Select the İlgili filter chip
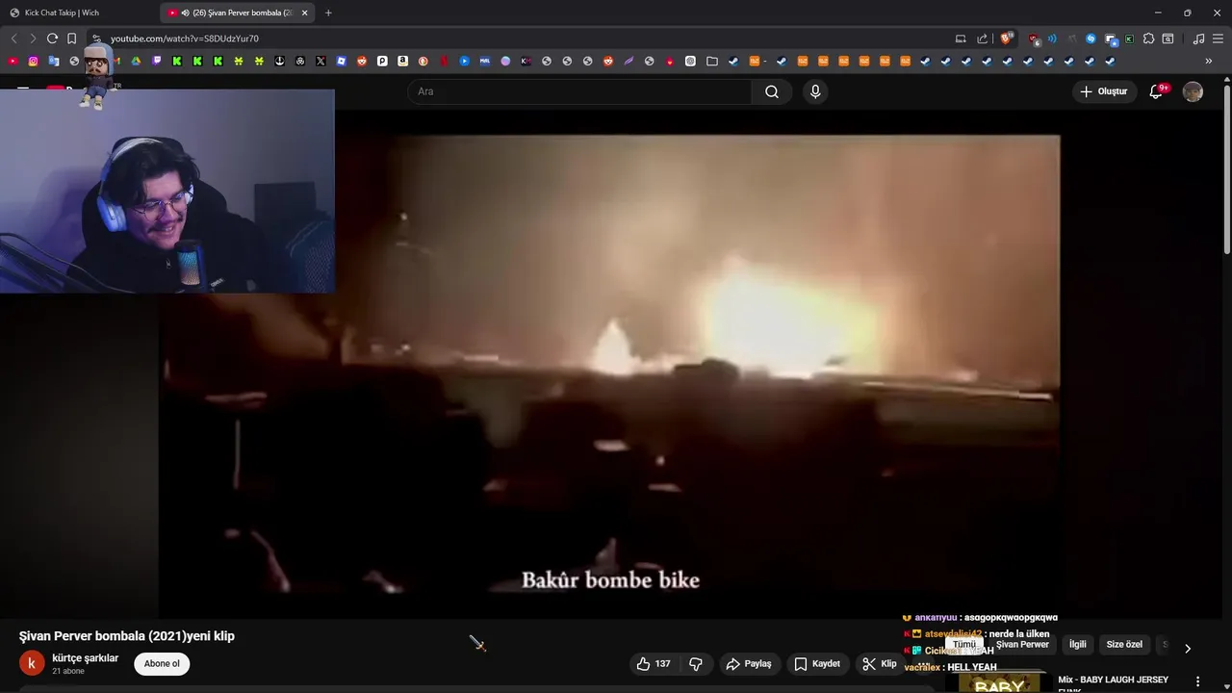 click(1077, 645)
